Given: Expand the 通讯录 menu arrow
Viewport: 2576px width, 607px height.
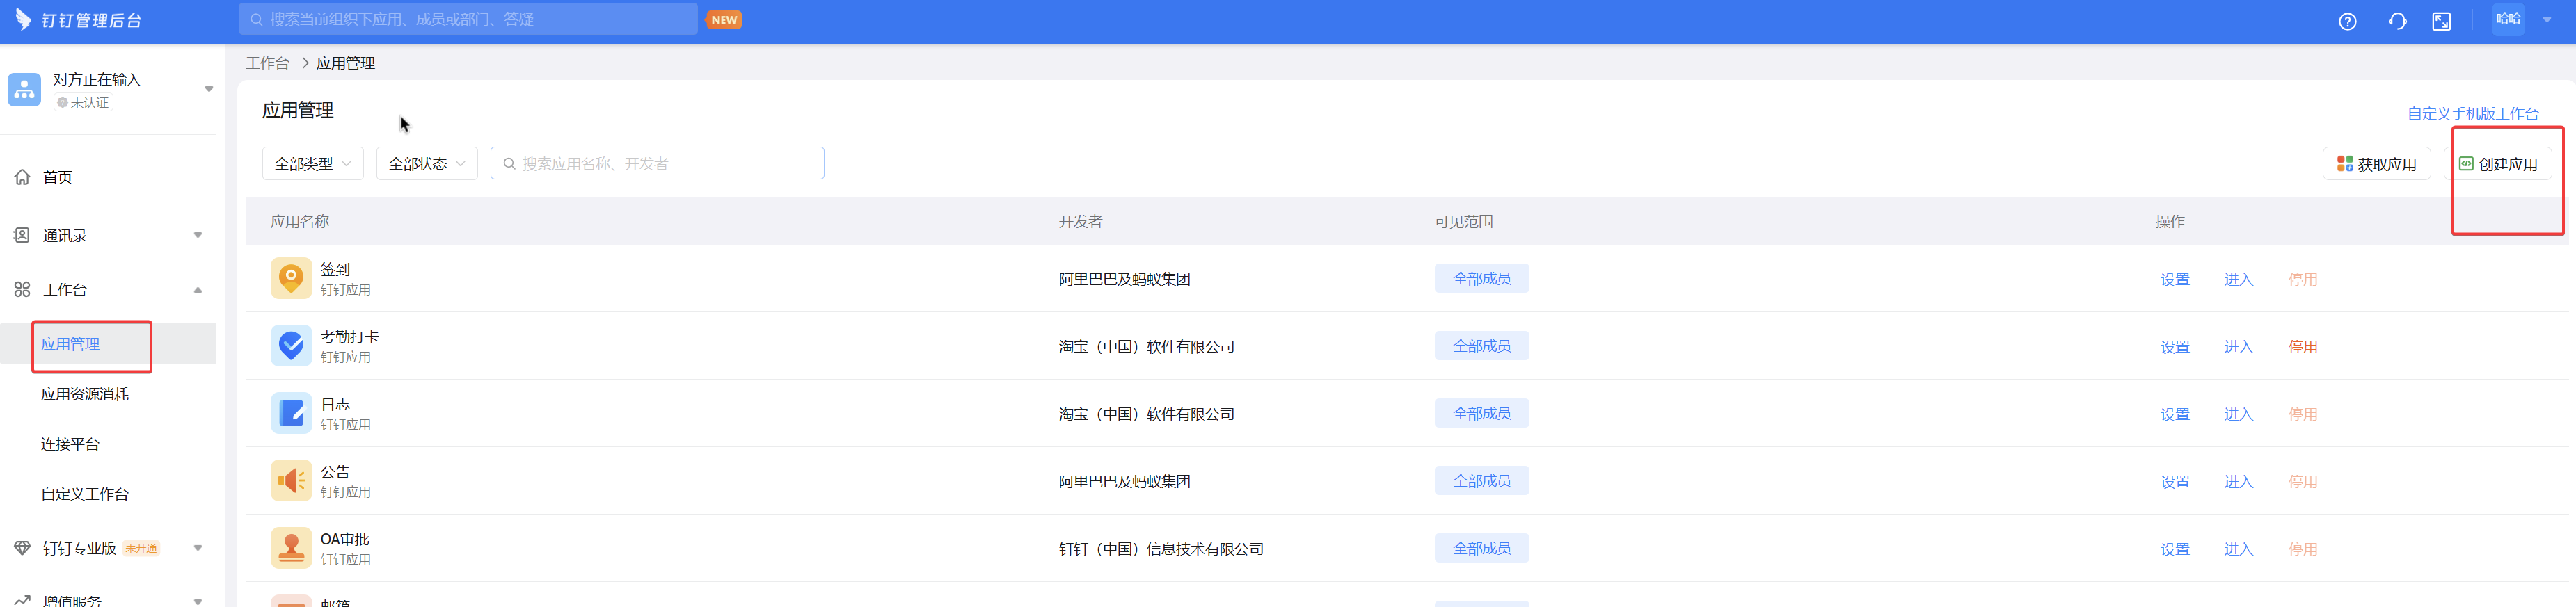Looking at the screenshot, I should click(198, 235).
